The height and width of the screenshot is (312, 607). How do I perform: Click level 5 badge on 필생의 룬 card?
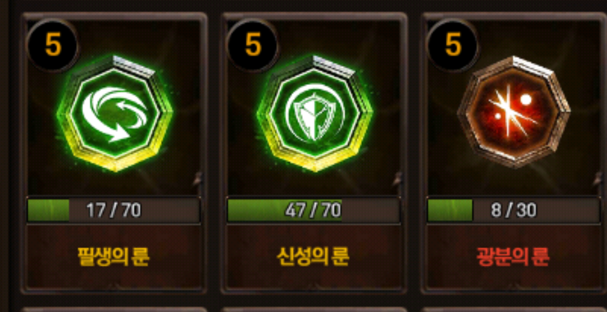(x=53, y=45)
